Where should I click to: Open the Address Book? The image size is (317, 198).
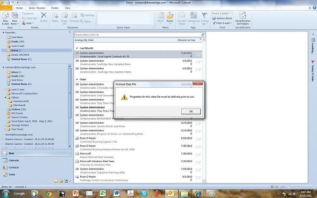pyautogui.click(x=222, y=19)
